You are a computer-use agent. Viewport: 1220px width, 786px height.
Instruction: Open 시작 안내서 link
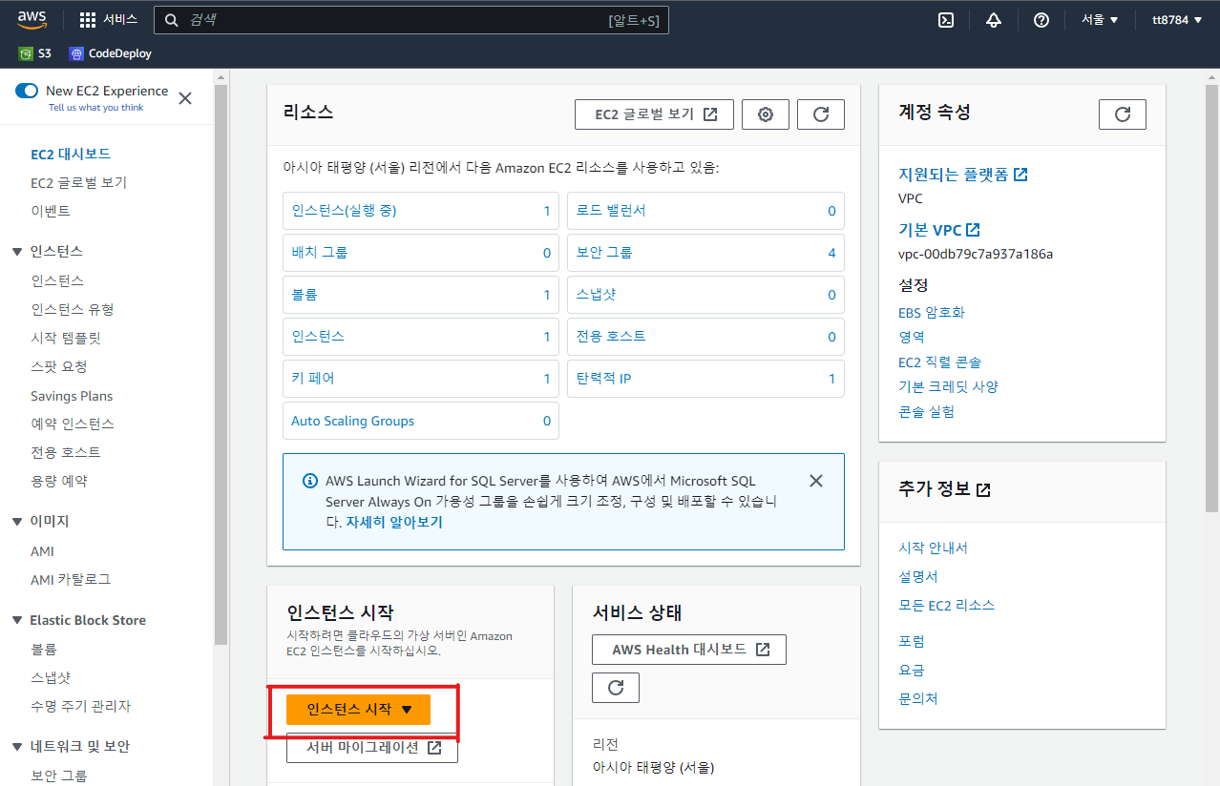933,548
